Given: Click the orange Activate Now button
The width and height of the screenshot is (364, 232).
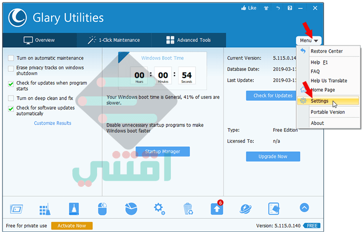Looking at the screenshot, I should [x=72, y=226].
